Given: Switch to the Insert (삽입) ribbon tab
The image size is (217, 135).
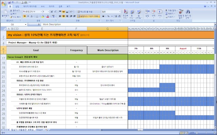Looking at the screenshot, I should pyautogui.click(x=17, y=6).
